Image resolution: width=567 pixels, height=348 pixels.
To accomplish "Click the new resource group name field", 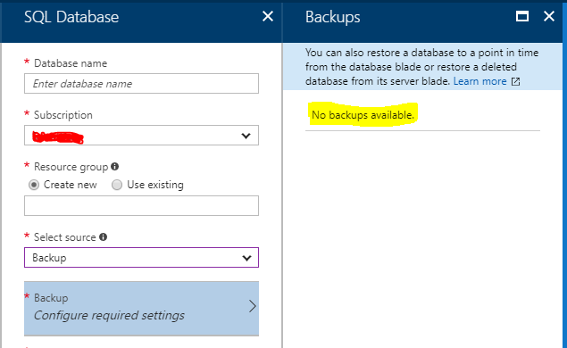I will [141, 205].
